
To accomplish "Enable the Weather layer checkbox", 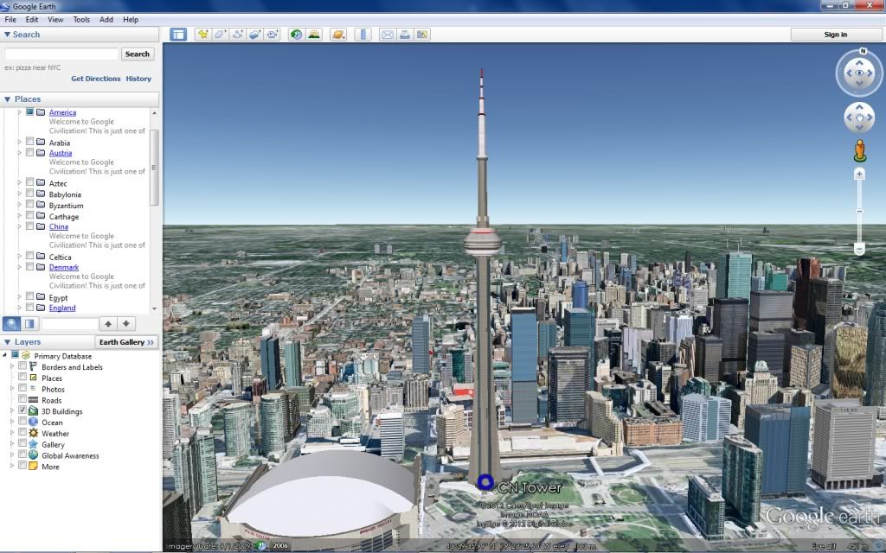I will [22, 433].
